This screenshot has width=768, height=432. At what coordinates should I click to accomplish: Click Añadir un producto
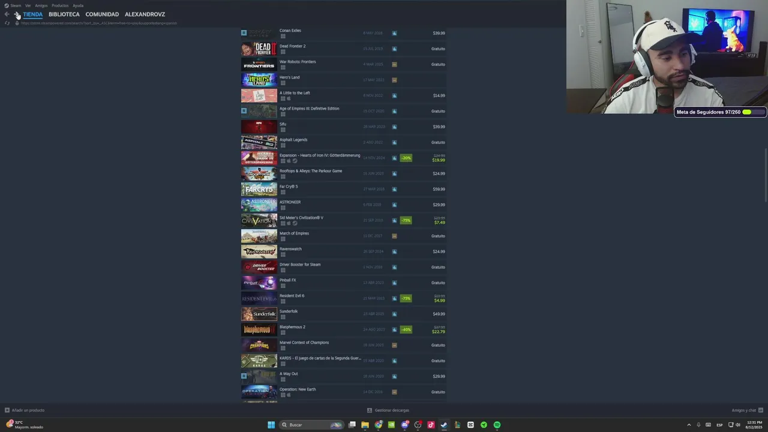click(28, 410)
